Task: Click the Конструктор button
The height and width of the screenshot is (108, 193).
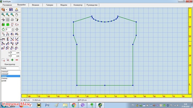Action: (x=10, y=64)
